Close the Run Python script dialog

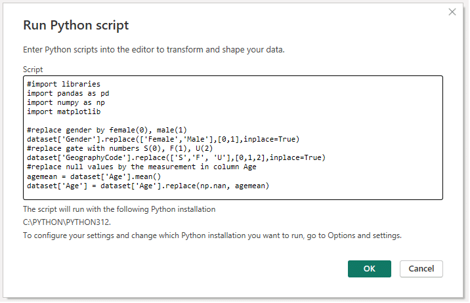(x=452, y=12)
